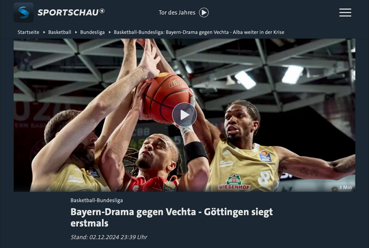Go to the Startseite breadcrumb
Screen dimensions: 369x248
28,32
